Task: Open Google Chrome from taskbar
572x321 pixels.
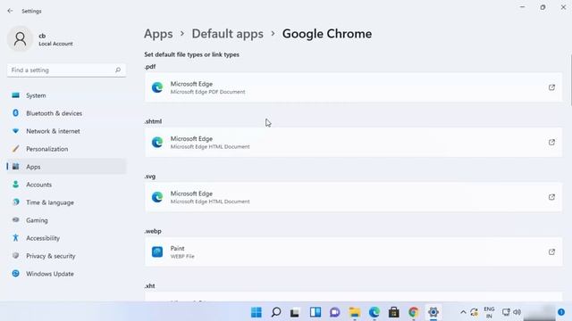Action: (414, 312)
